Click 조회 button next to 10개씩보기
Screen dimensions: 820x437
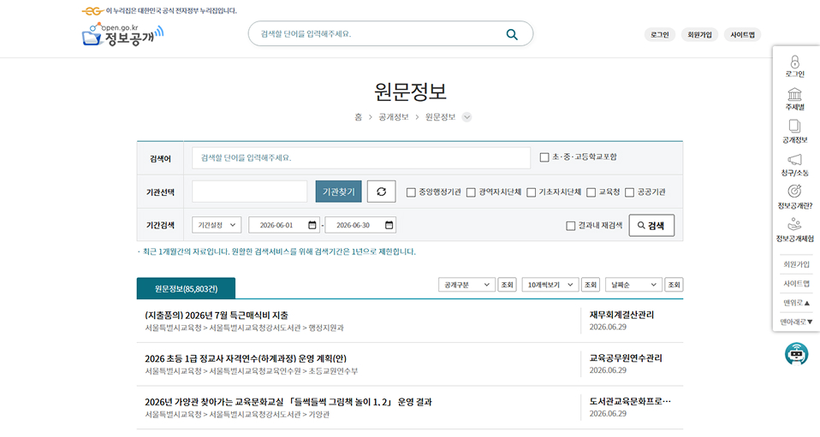591,285
